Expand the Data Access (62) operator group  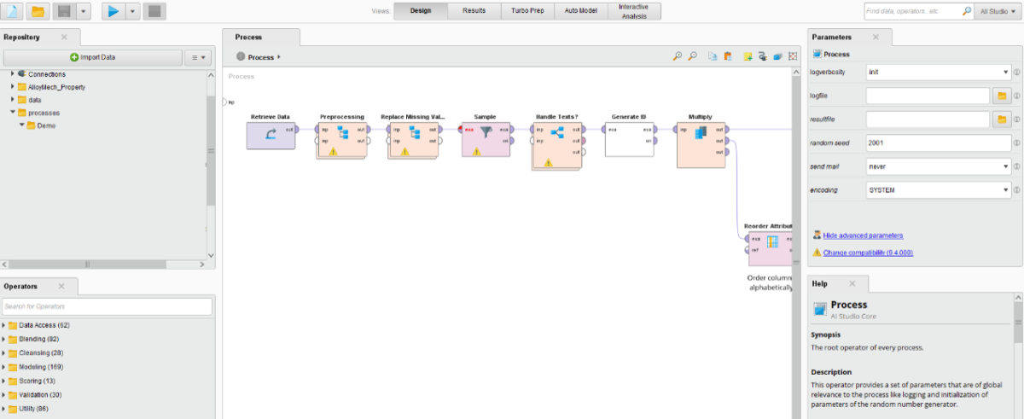(x=3, y=325)
